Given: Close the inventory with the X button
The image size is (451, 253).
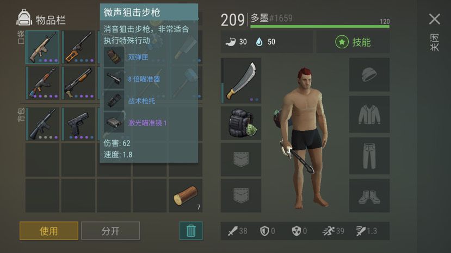Looking at the screenshot, I should tap(434, 19).
